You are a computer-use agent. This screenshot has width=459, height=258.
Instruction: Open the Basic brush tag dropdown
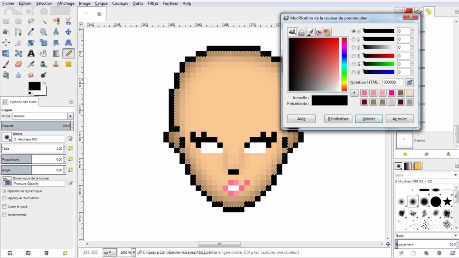[x=456, y=235]
